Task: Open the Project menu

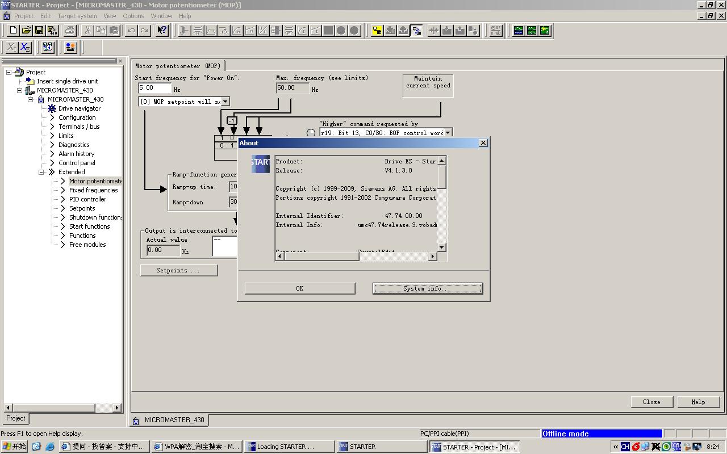Action: click(x=23, y=16)
